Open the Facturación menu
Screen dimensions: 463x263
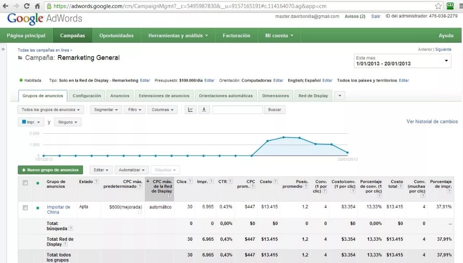236,35
